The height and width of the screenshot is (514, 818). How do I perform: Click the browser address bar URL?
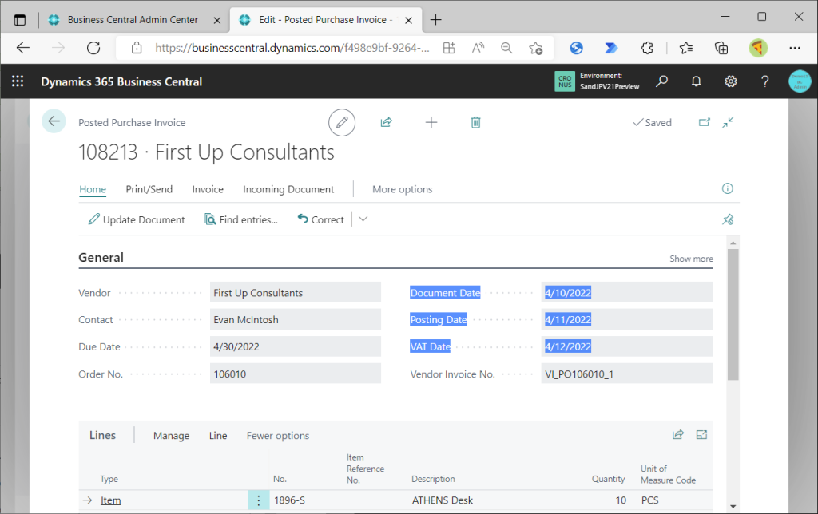[292, 48]
